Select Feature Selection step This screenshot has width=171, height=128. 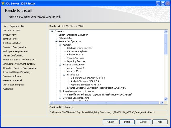pos(12,43)
